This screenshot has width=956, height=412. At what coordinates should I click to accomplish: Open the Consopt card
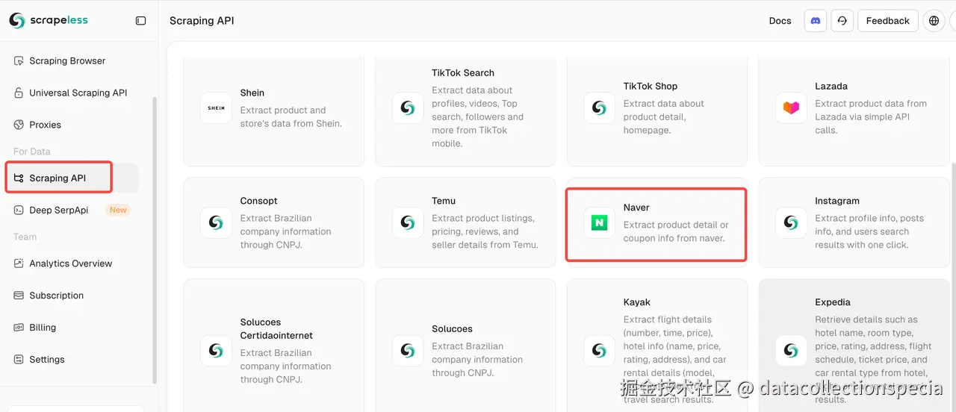click(x=273, y=222)
